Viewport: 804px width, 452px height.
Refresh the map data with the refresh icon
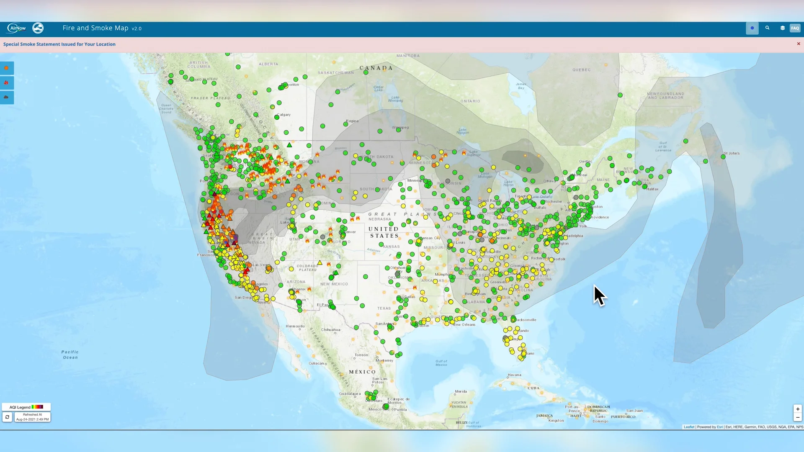(x=7, y=417)
